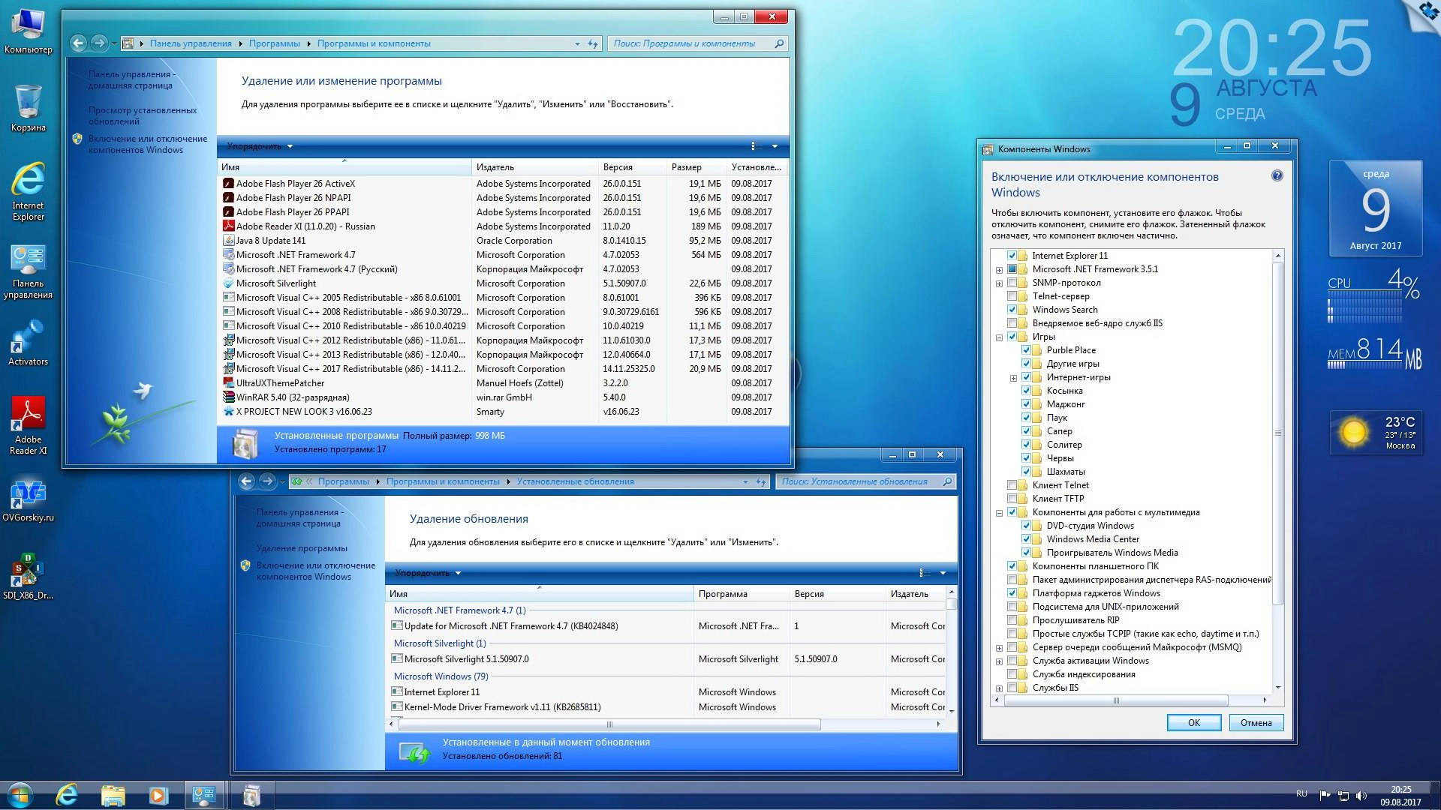Viewport: 1441px width, 810px height.
Task: Click help icon in Компоненты Windows dialog
Action: (x=1277, y=176)
